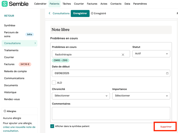This screenshot has height=133, width=178.
Task: Select Consultations in the sidebar
Action: click(19, 43)
